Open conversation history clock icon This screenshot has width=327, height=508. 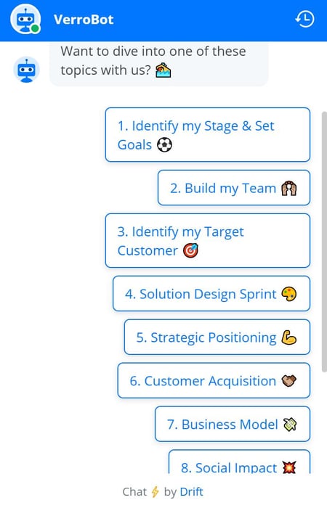304,19
